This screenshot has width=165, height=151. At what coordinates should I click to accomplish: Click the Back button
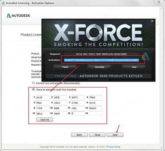coord(79,135)
